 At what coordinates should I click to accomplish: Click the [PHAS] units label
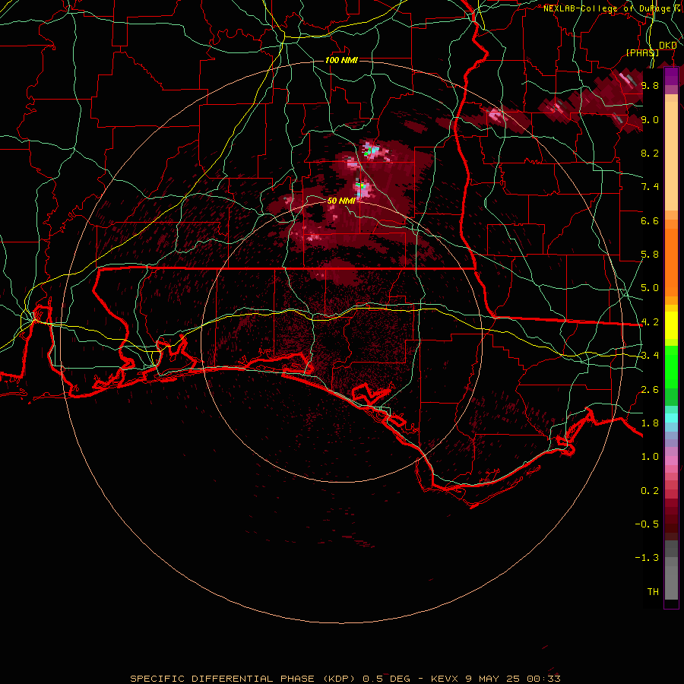coord(642,52)
